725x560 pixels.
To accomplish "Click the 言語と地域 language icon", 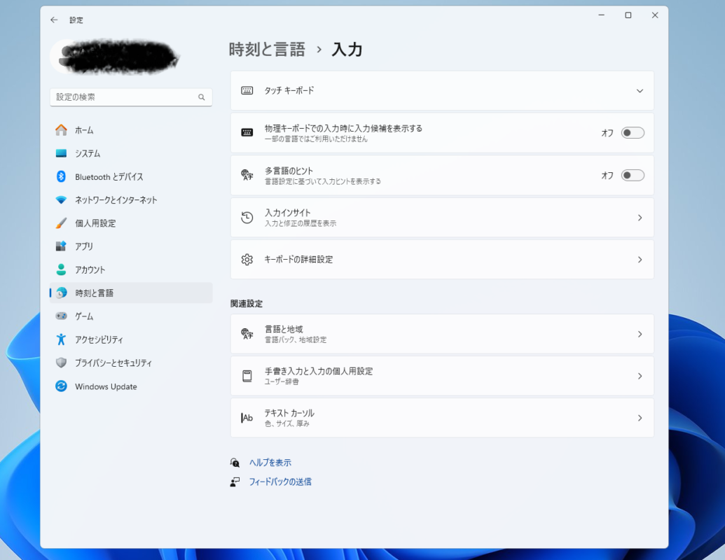I will coord(247,334).
